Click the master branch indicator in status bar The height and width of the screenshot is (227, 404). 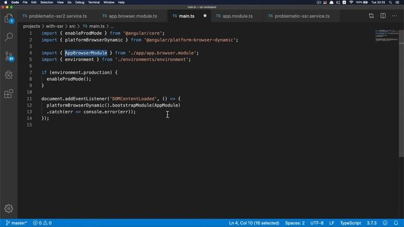coord(16,223)
